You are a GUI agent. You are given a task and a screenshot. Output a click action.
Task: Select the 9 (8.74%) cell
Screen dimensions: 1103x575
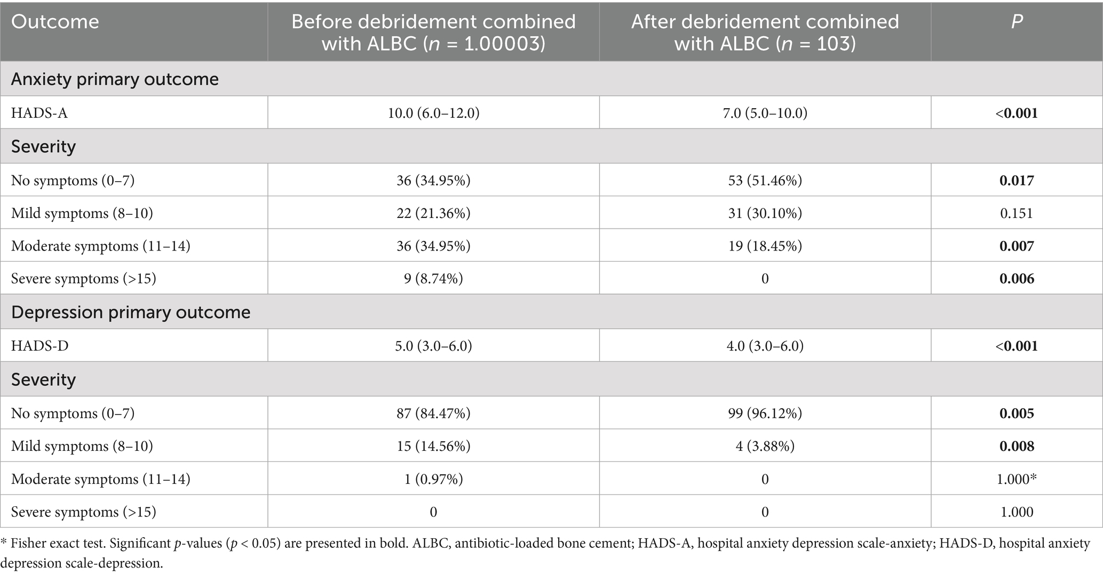click(x=433, y=279)
